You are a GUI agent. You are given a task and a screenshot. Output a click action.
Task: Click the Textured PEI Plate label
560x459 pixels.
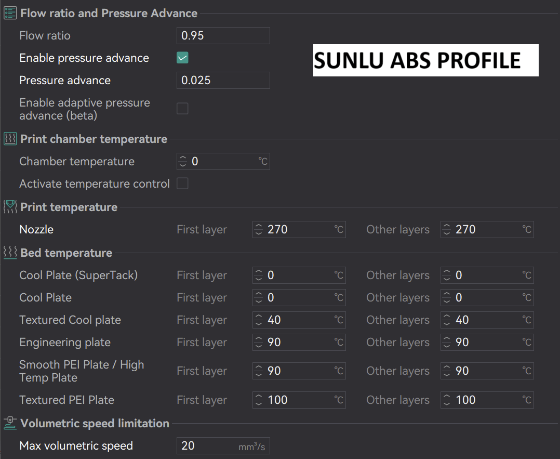tap(67, 400)
